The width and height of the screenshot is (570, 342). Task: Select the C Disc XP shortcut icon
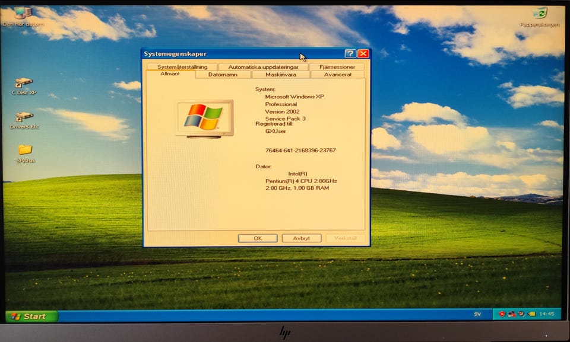click(x=24, y=87)
